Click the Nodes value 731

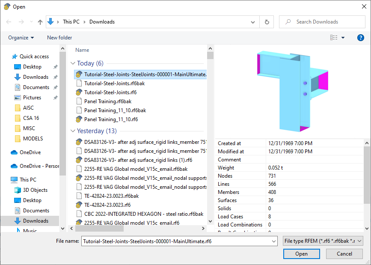click(x=272, y=176)
